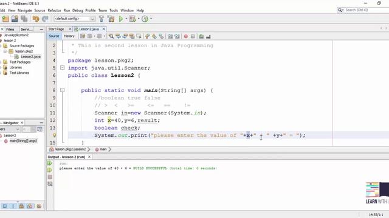Open the Profile menu
Screen dimensions: 389x218
point(91,10)
